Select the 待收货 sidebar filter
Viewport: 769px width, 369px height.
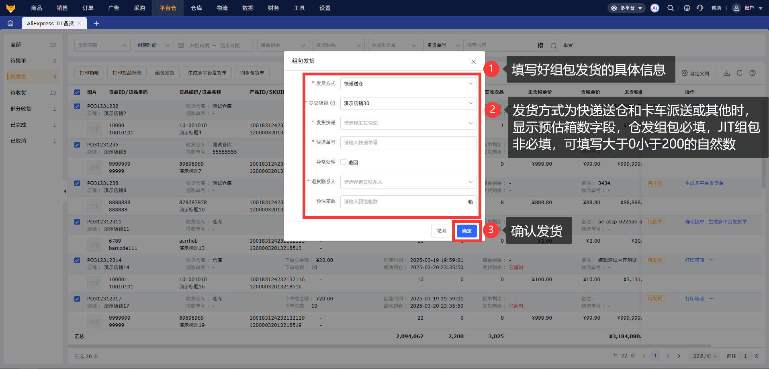[33, 93]
